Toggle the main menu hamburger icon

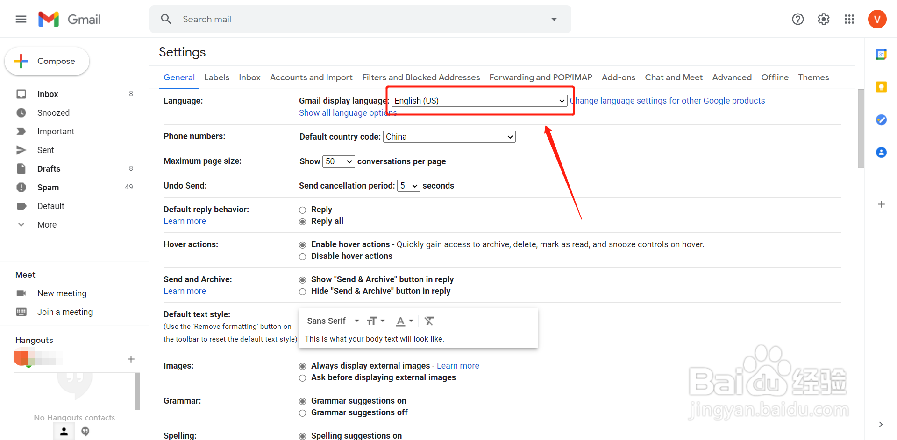click(x=21, y=19)
